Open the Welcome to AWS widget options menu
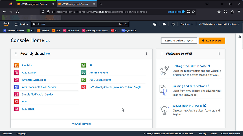This screenshot has width=243, height=136. click(219, 54)
